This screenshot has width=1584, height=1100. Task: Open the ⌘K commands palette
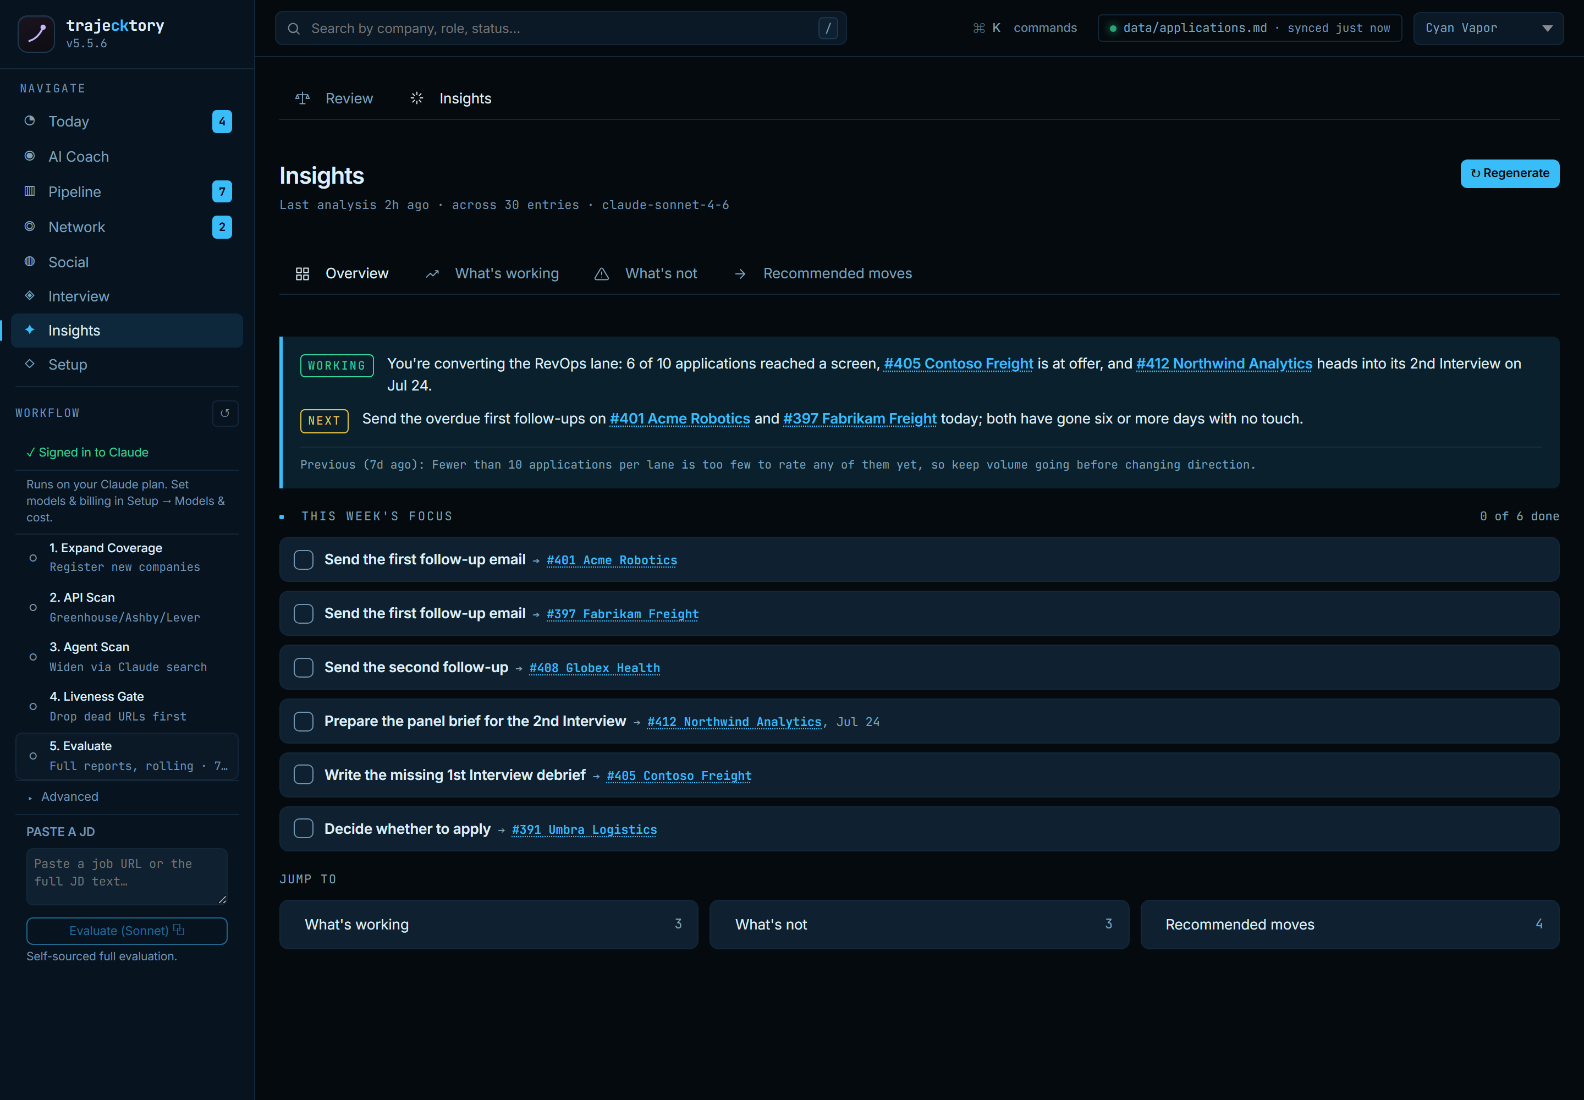tap(1024, 28)
